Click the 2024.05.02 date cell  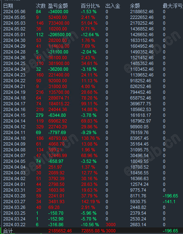coord(14,29)
